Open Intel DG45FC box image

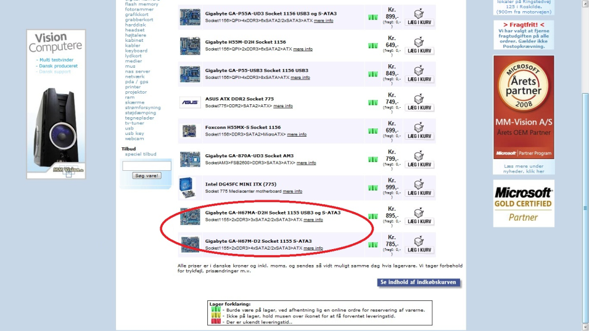point(187,187)
